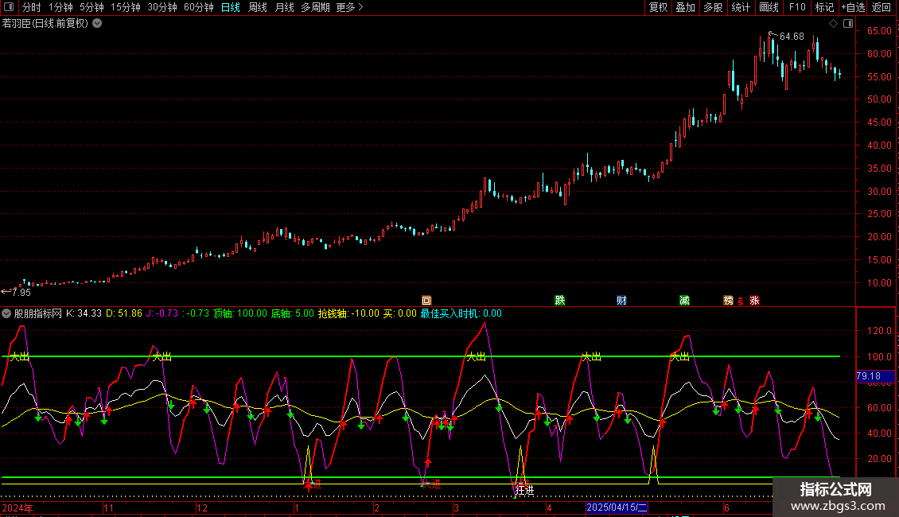Activate the 画线 drawing tool
Screen dimensions: 899x517
click(x=769, y=7)
